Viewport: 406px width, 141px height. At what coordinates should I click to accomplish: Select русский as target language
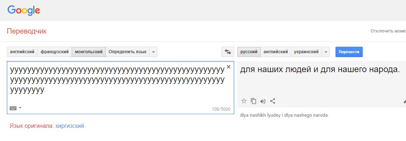pos(249,52)
